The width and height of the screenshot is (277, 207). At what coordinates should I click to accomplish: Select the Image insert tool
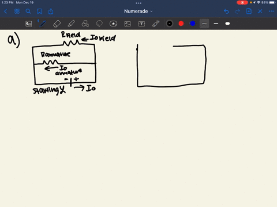128,24
